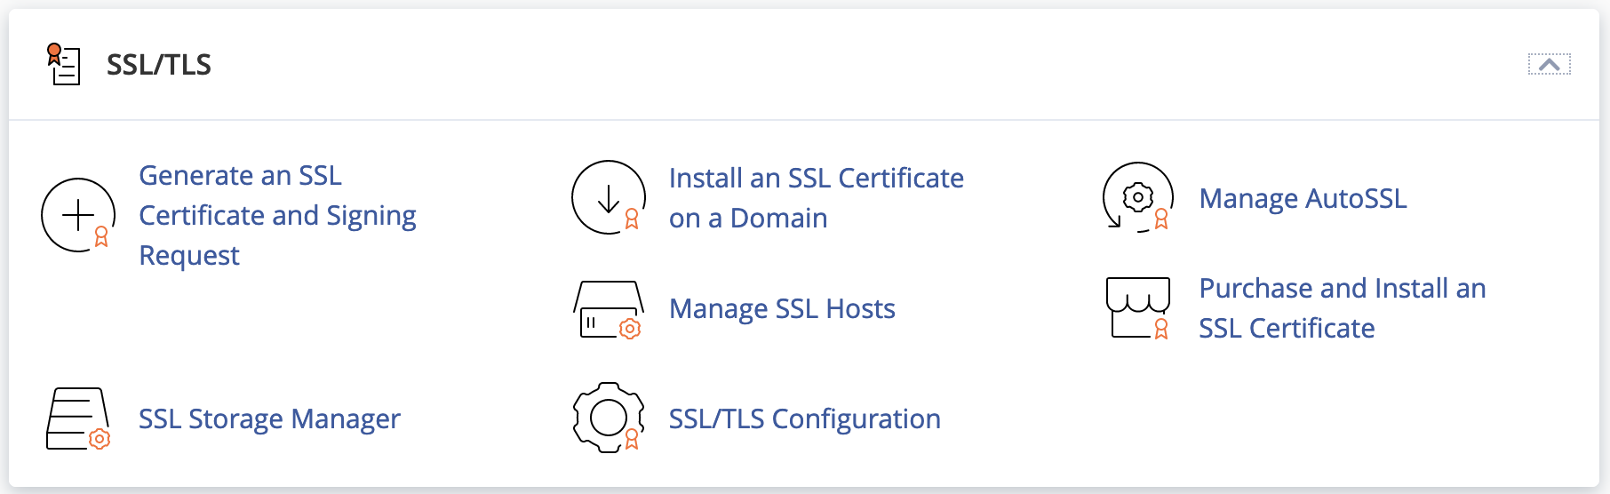Click the orange gear badge on Manage SSL Hosts icon
The height and width of the screenshot is (494, 1610).
coord(630,329)
